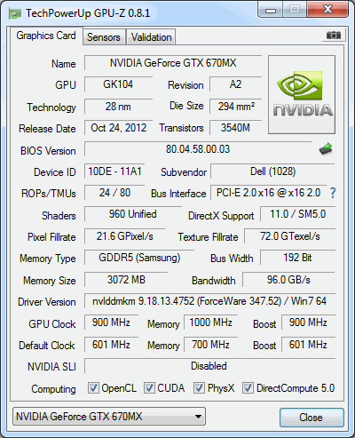Minimize the GPU-Z window
This screenshot has height=438, width=355.
(x=271, y=10)
